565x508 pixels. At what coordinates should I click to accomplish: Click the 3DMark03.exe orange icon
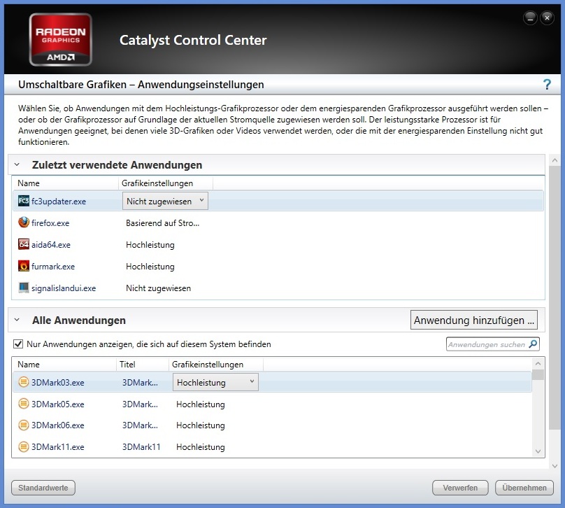pyautogui.click(x=23, y=382)
